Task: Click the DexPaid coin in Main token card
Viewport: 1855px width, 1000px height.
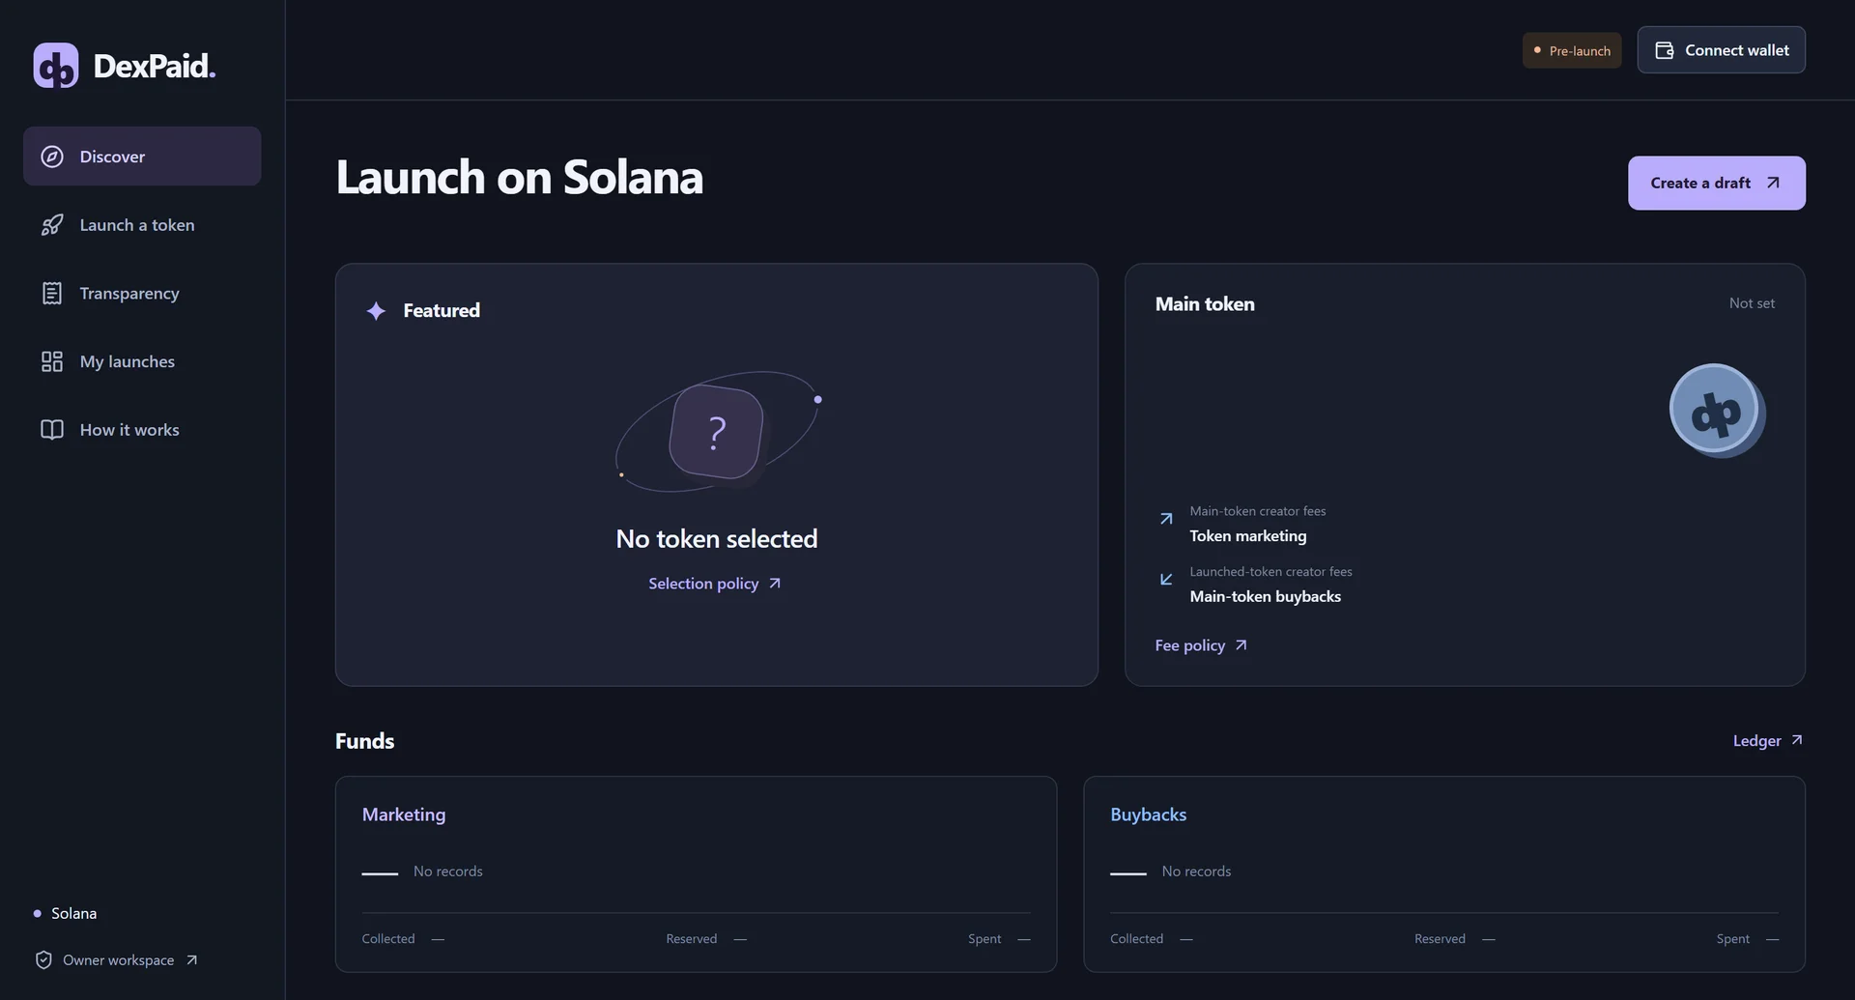Action: click(1717, 411)
